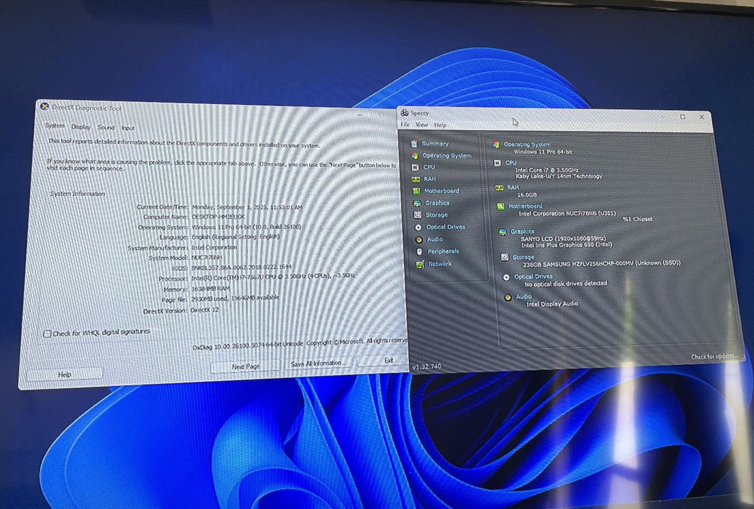
Task: Maximize the Speccy window
Action: pos(683,117)
